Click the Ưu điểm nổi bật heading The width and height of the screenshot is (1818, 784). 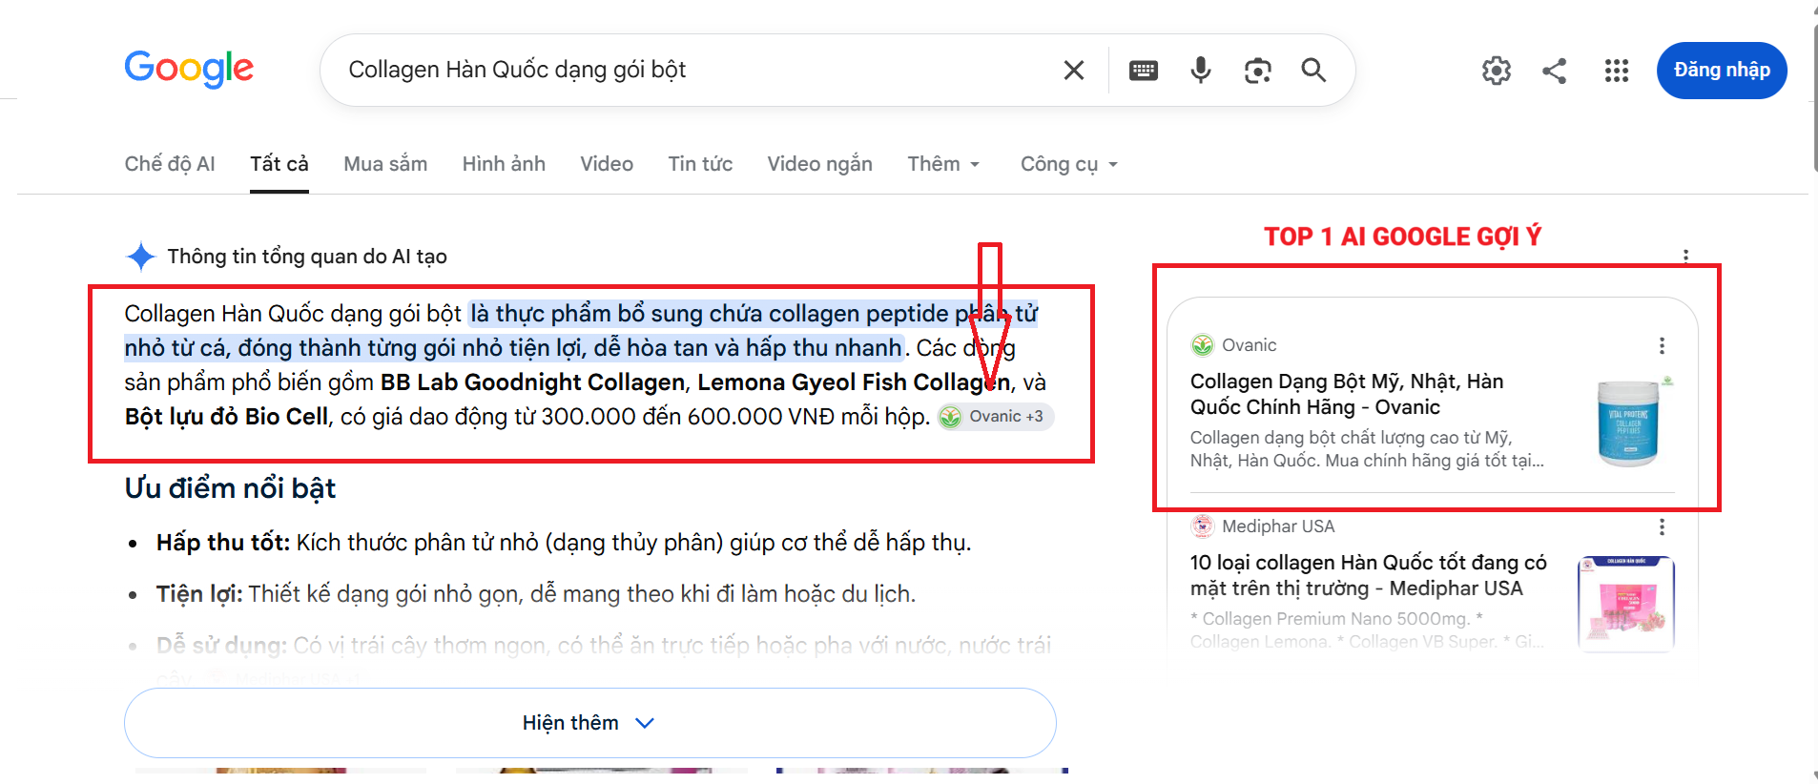click(x=230, y=488)
